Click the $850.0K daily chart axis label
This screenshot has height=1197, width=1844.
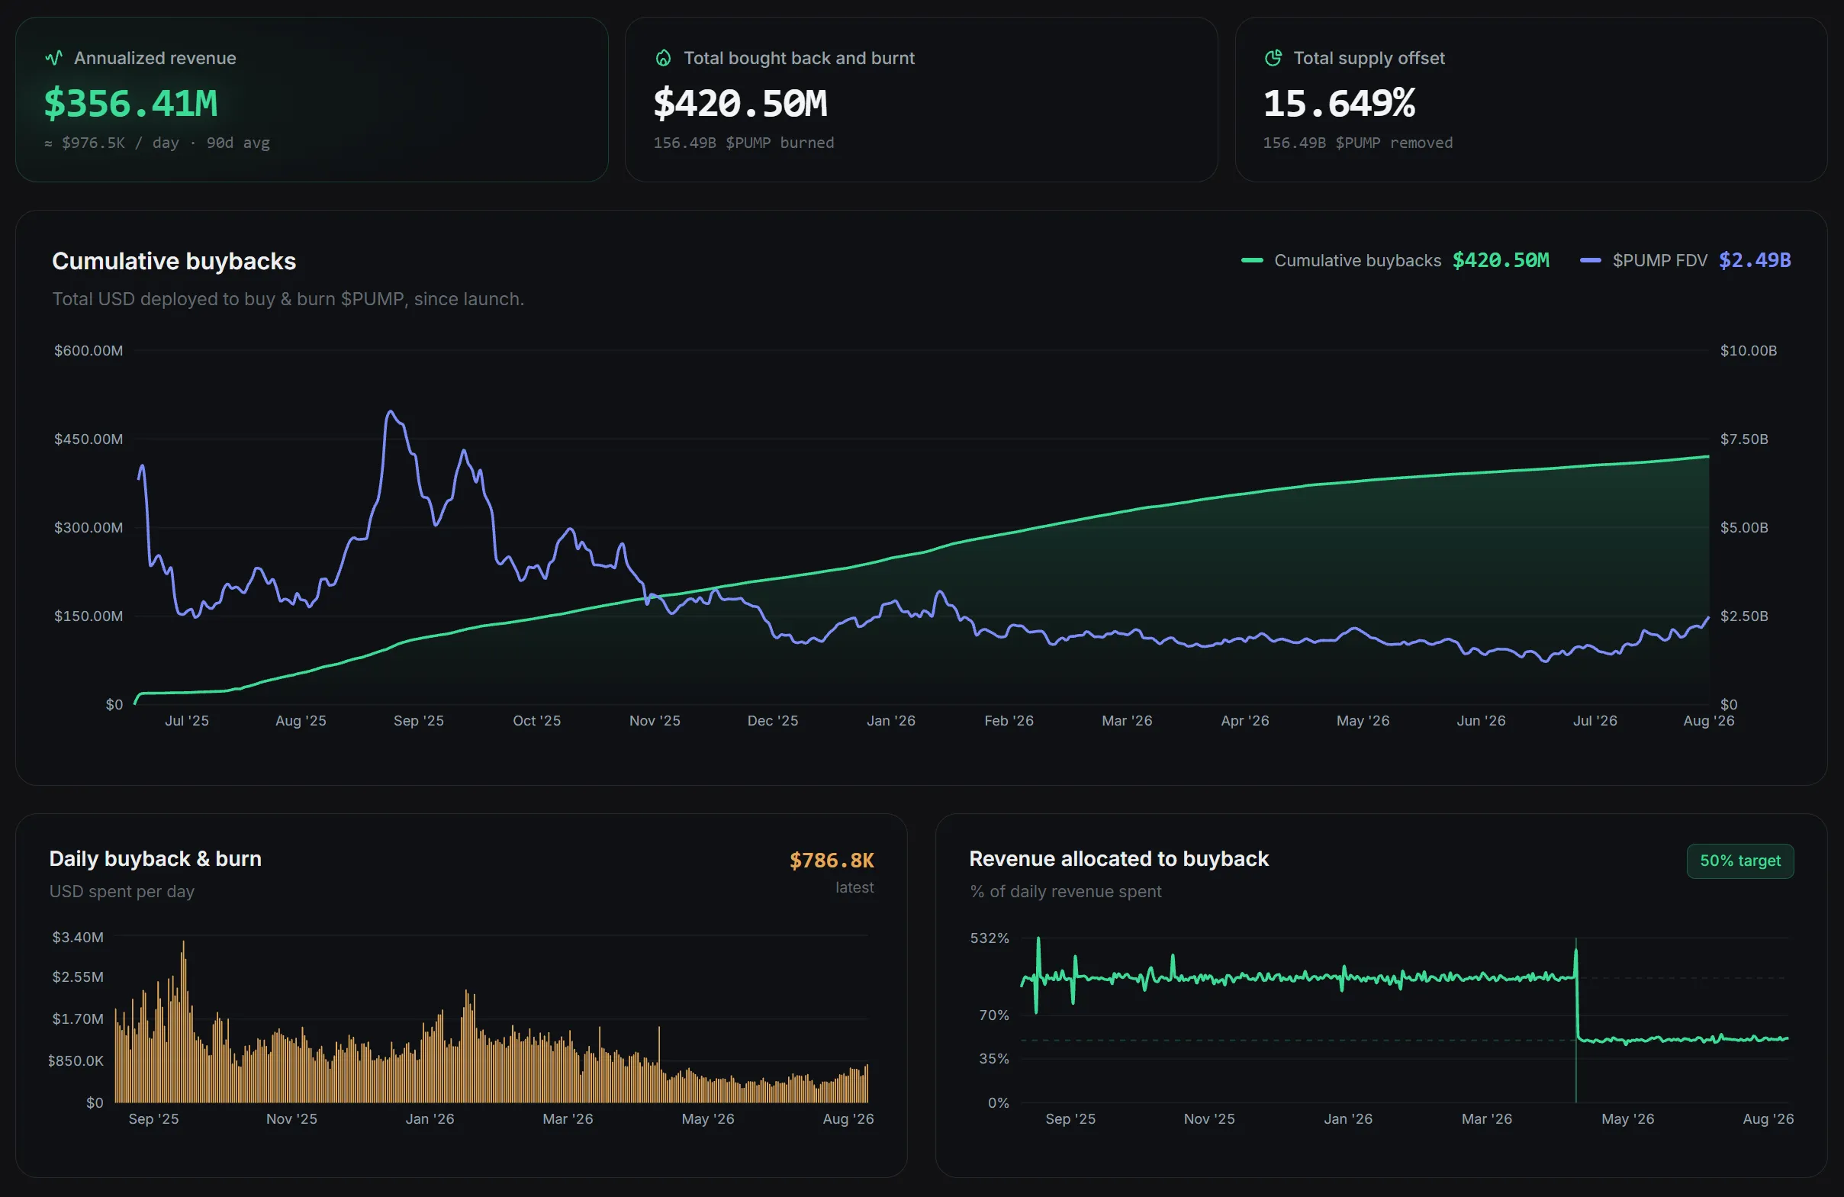76,1060
